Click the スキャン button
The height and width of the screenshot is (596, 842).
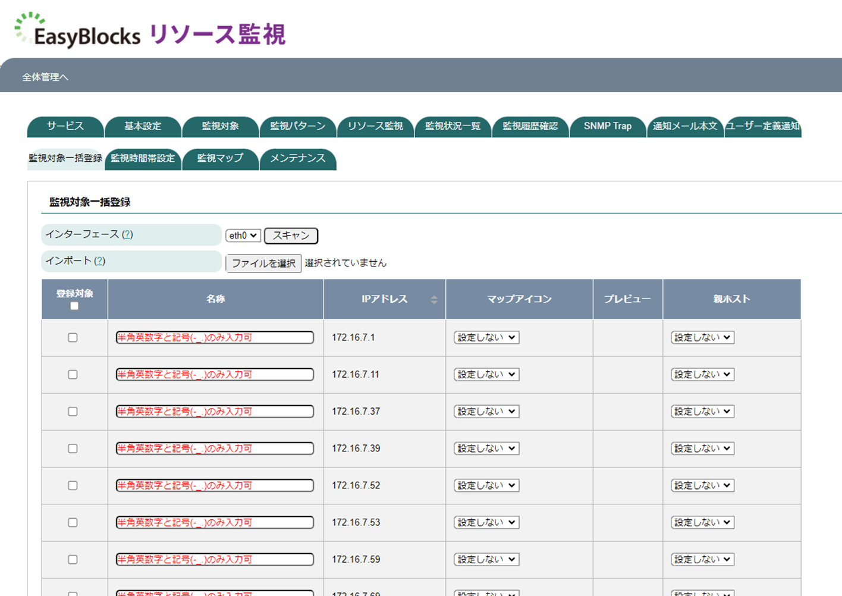point(291,236)
